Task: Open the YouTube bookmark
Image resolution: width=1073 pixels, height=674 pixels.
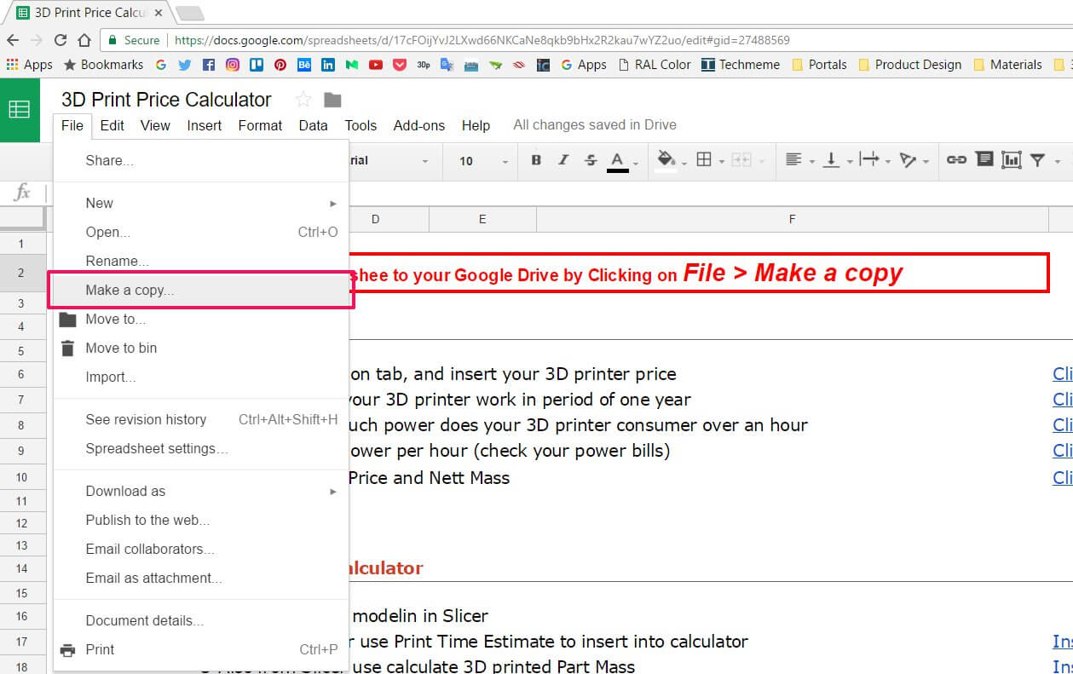Action: (x=376, y=65)
